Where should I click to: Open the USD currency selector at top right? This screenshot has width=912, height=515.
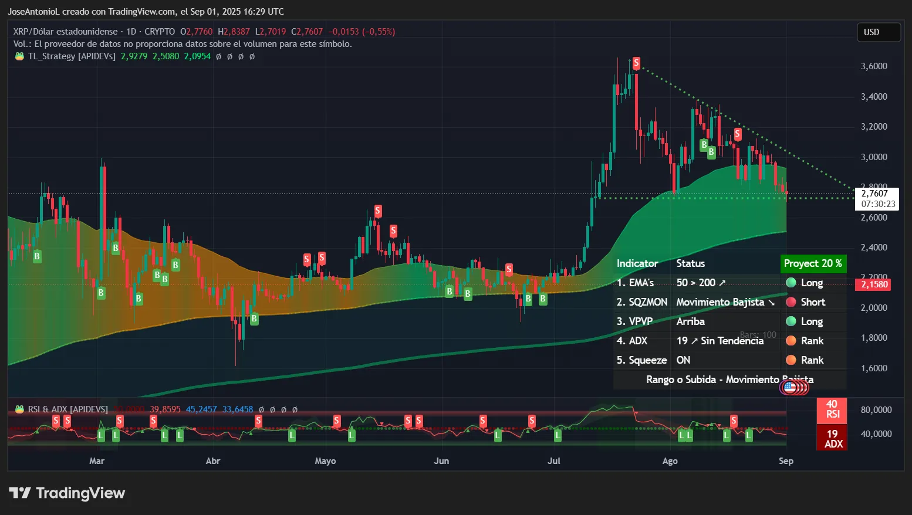(879, 32)
